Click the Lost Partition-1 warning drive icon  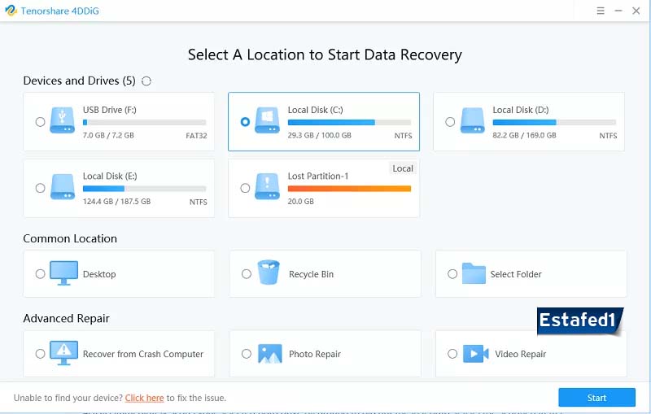click(x=268, y=188)
